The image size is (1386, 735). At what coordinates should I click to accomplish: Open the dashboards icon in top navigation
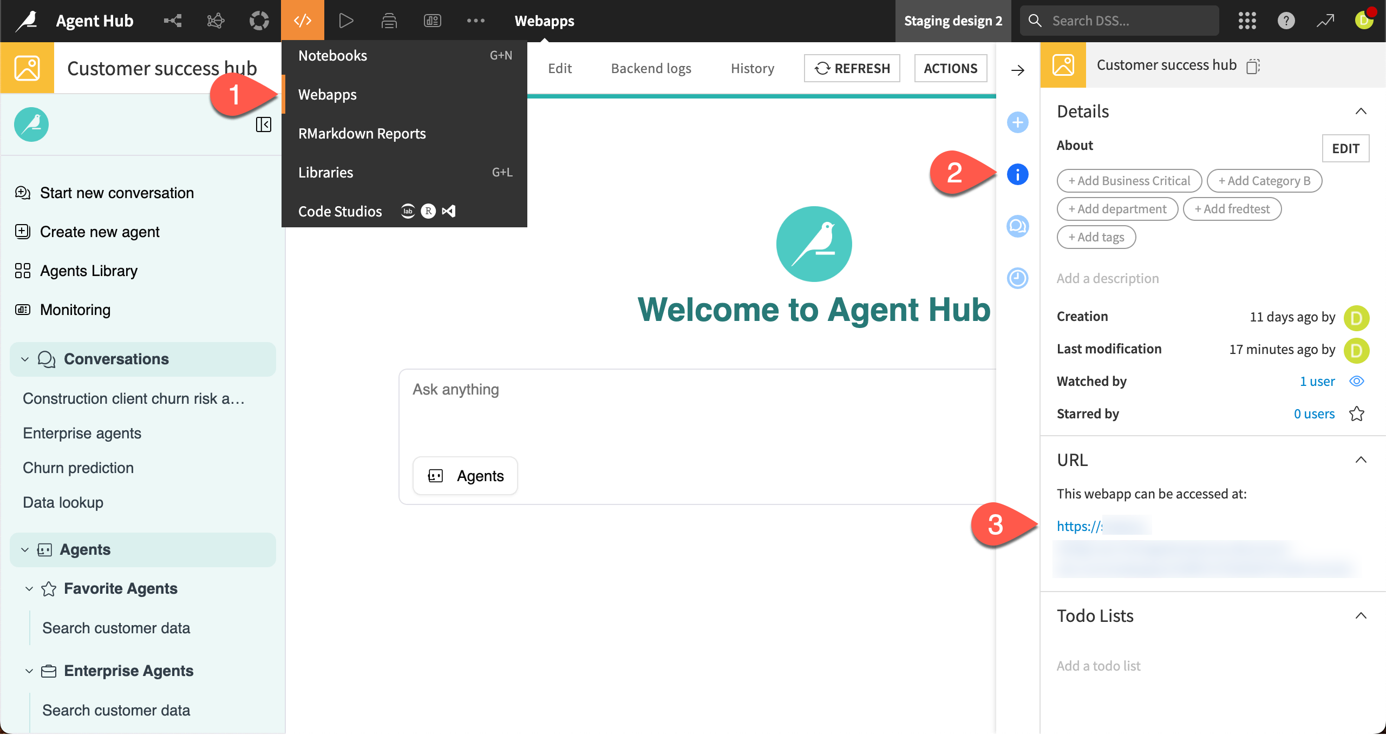[432, 21]
